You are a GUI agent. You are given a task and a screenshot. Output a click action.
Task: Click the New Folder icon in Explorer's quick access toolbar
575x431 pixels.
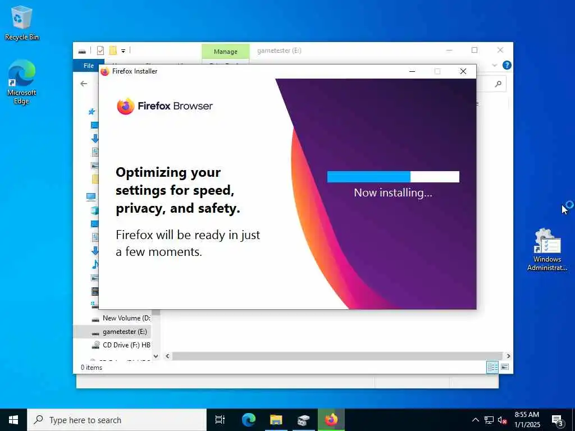point(113,51)
